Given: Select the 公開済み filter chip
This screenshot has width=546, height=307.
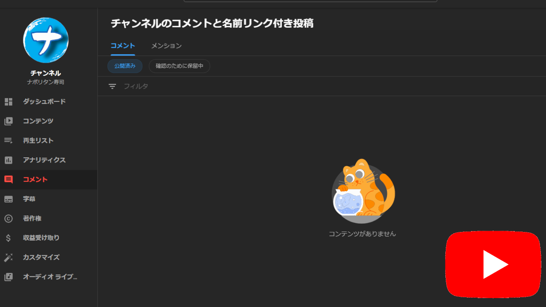Looking at the screenshot, I should click(x=125, y=66).
